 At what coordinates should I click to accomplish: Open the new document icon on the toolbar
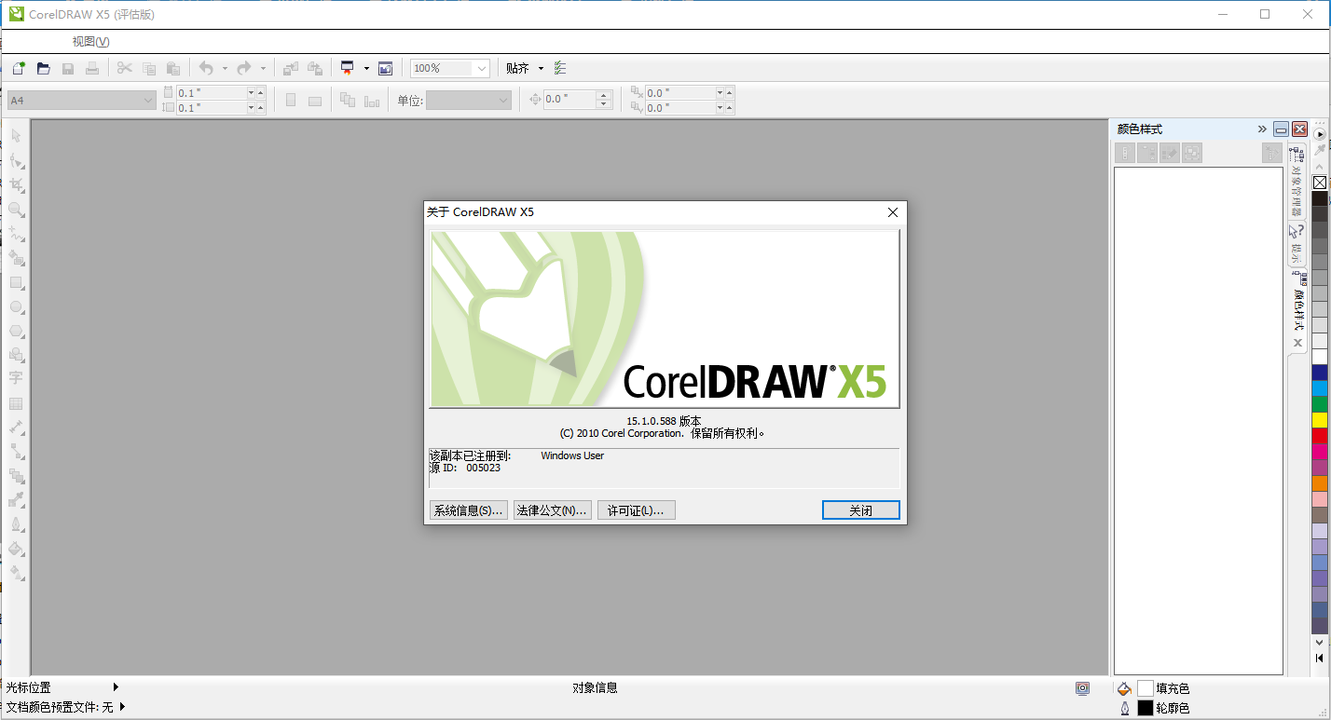coord(18,67)
